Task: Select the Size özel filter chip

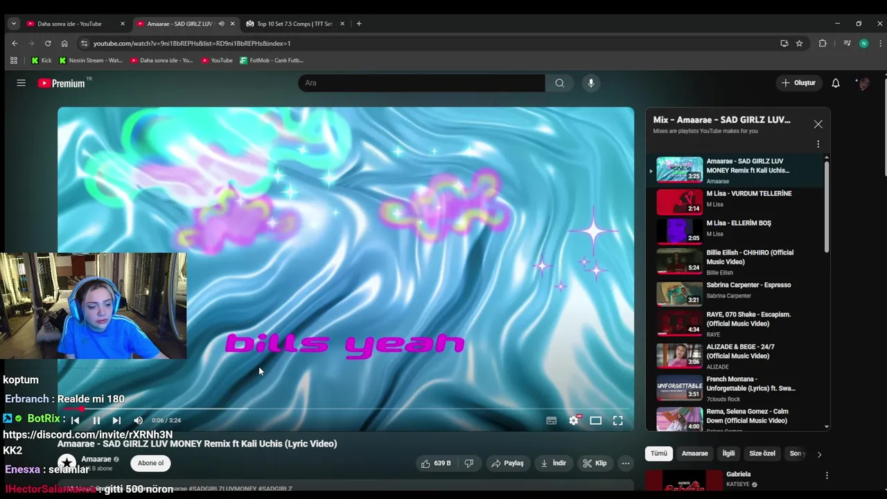Action: tap(762, 453)
